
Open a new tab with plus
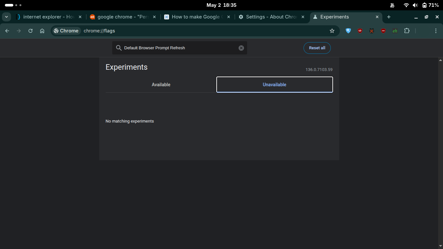tap(389, 17)
